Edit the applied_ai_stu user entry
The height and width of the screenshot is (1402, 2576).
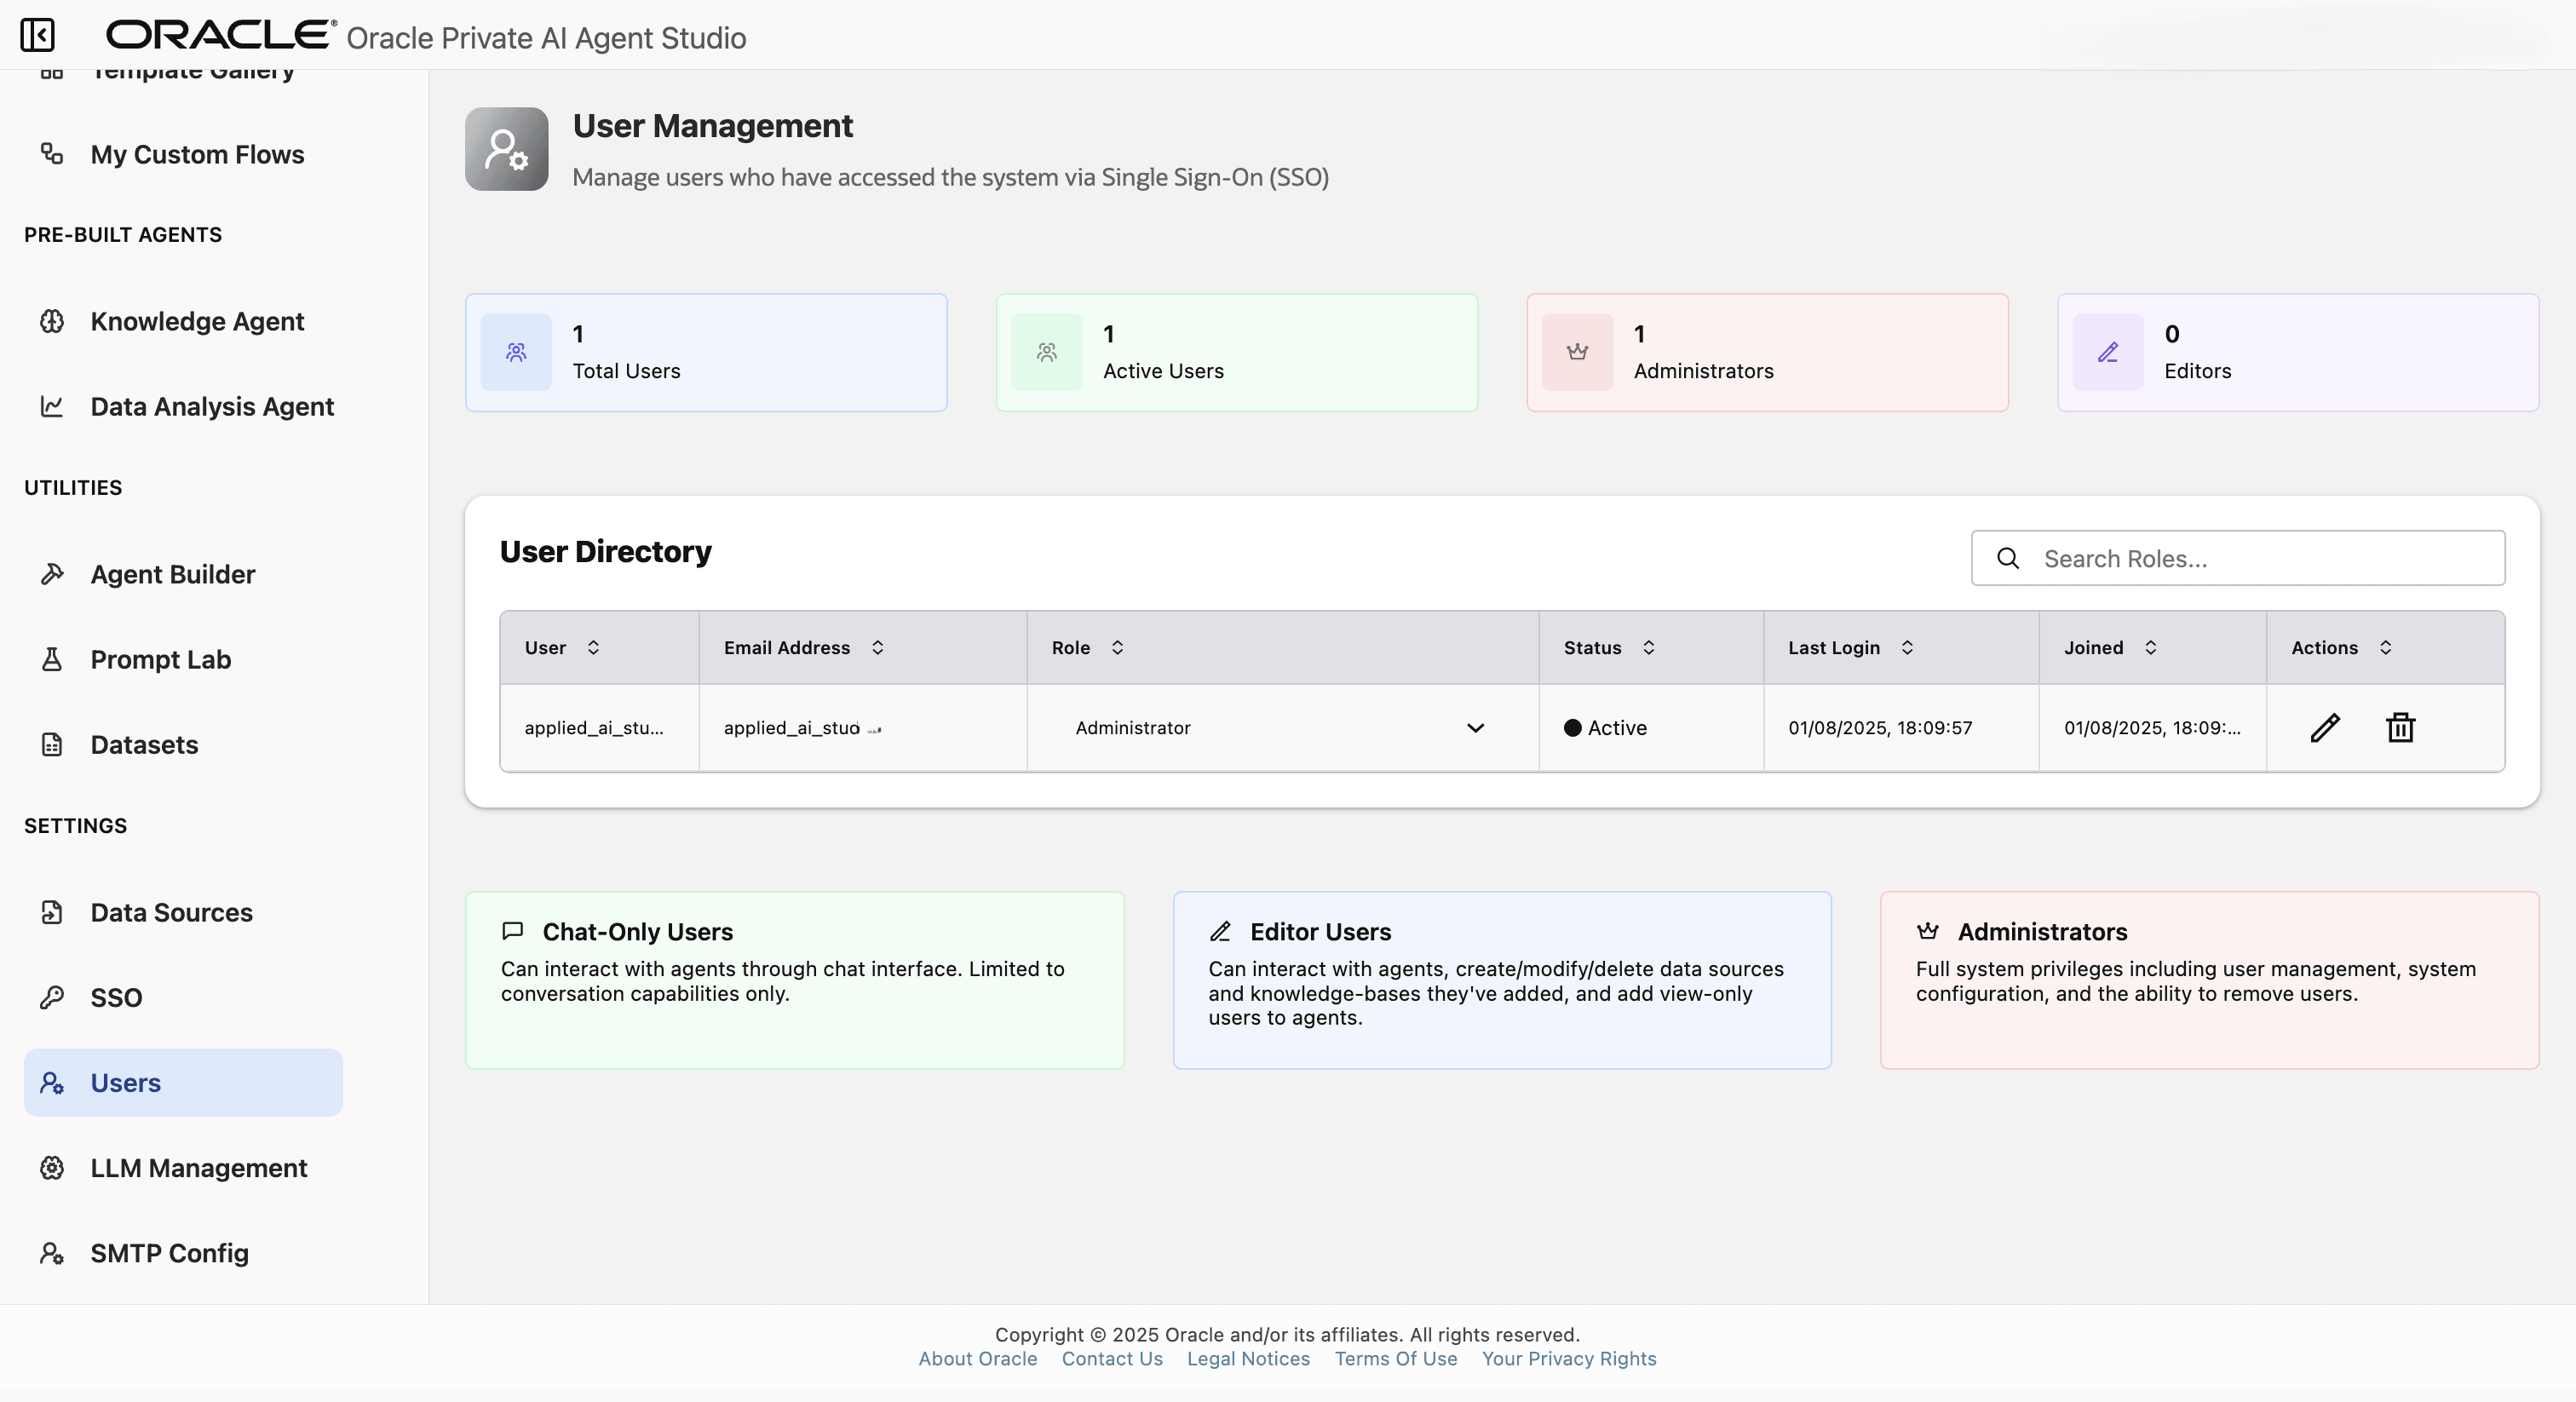click(2324, 728)
